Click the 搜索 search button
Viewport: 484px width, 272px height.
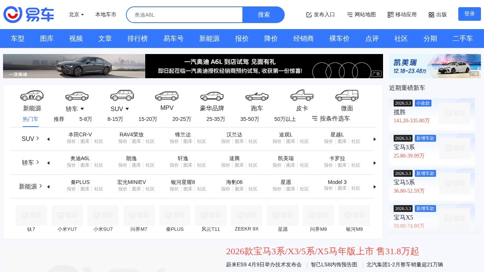(x=264, y=14)
